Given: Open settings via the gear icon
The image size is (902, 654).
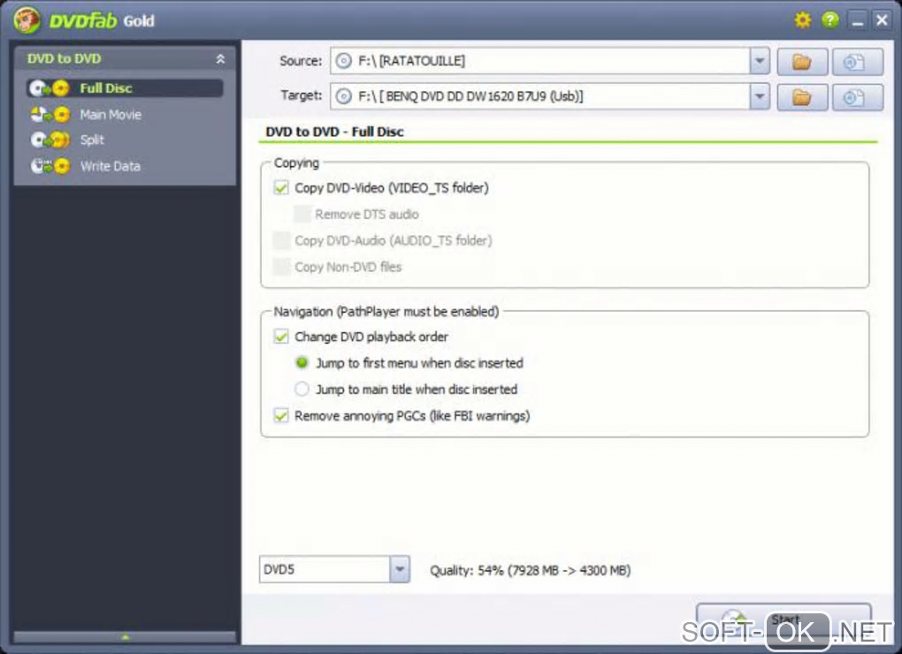Looking at the screenshot, I should click(x=802, y=20).
